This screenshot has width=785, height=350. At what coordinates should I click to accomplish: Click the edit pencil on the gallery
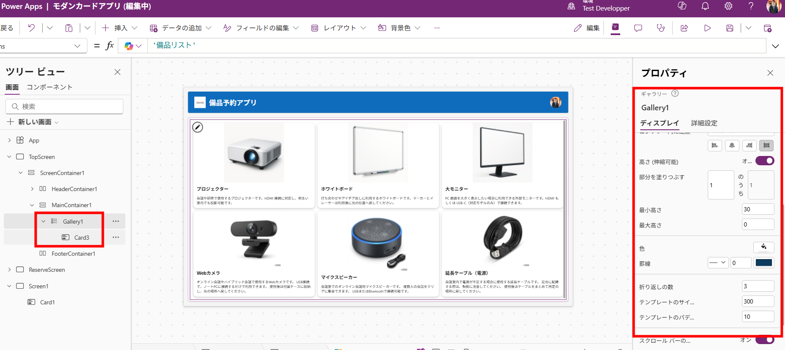[x=198, y=127]
